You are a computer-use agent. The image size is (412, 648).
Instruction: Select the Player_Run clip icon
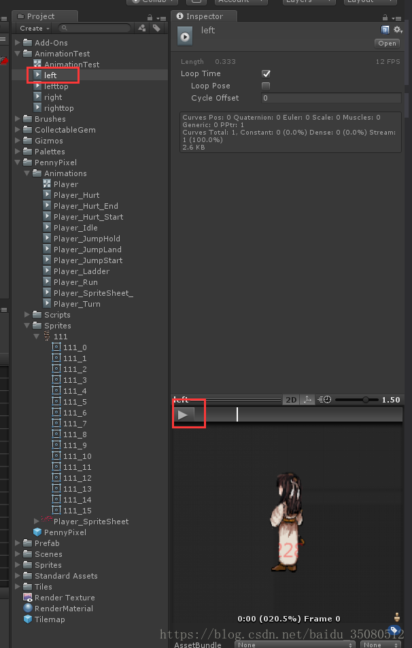(47, 282)
